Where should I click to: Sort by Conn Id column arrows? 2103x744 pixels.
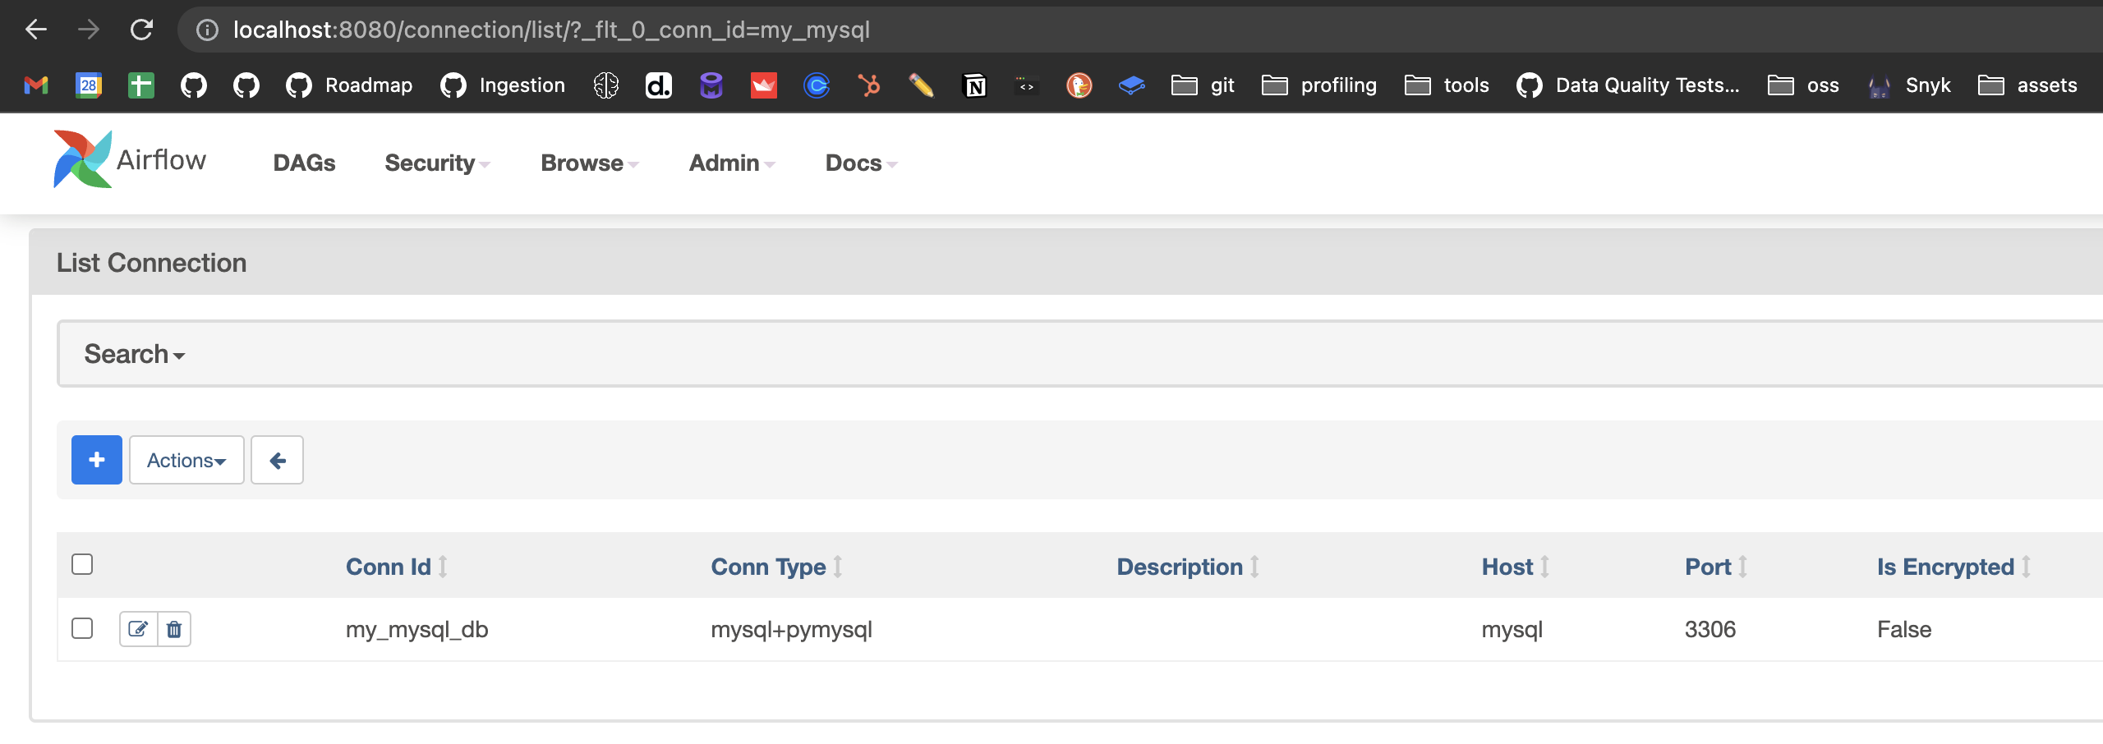443,567
